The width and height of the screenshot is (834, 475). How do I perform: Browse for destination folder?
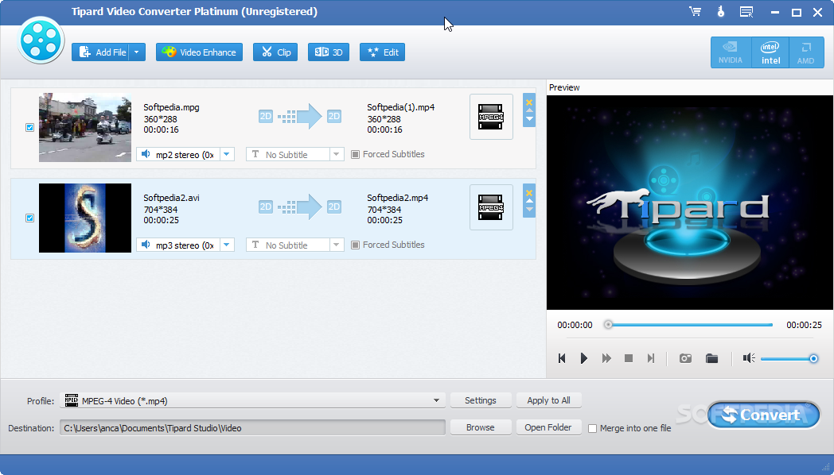[481, 427]
